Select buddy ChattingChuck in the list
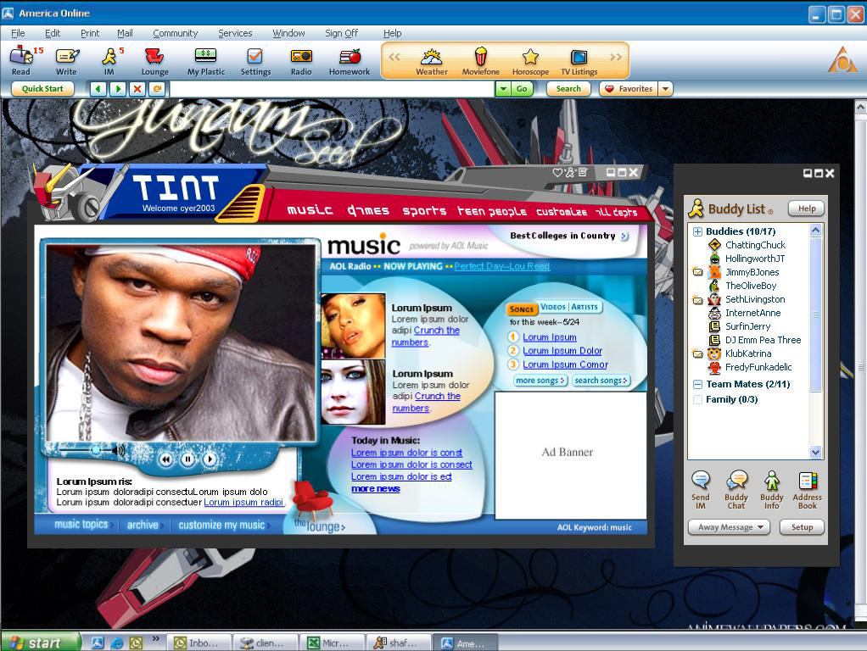 pos(755,245)
